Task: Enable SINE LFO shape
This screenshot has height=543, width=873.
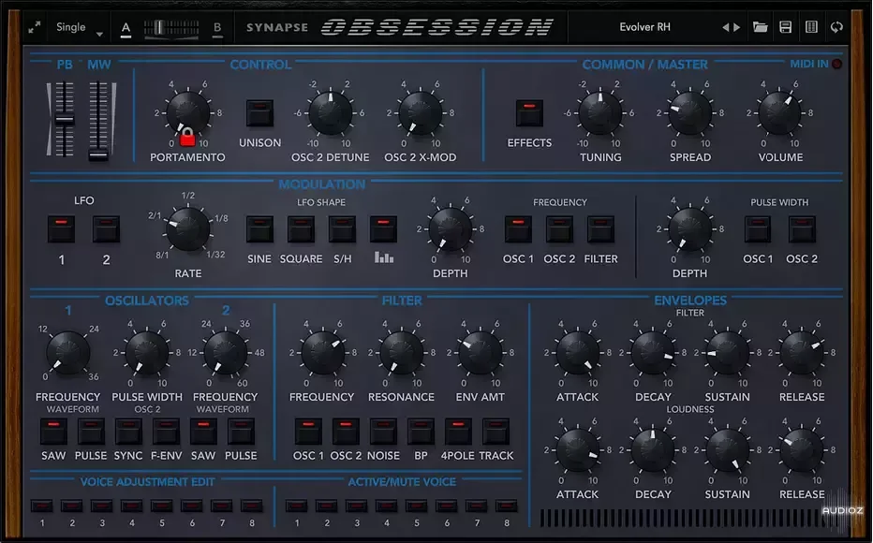Action: click(259, 229)
